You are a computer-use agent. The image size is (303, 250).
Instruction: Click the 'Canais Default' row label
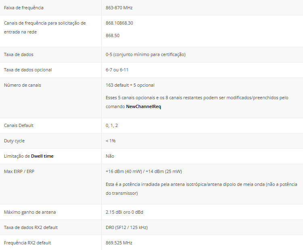click(x=19, y=125)
